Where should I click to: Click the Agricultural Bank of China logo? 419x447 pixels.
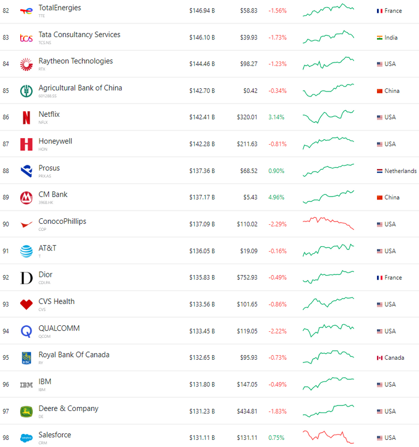[26, 91]
